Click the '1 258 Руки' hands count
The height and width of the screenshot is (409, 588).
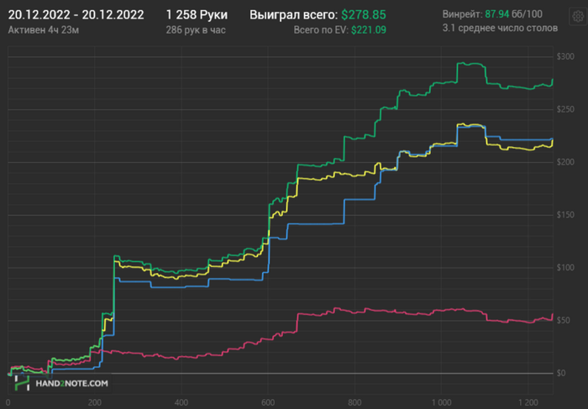pos(197,15)
